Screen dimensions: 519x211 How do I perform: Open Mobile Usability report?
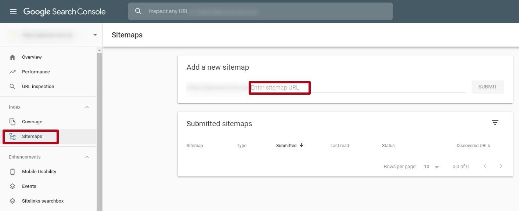coord(39,172)
